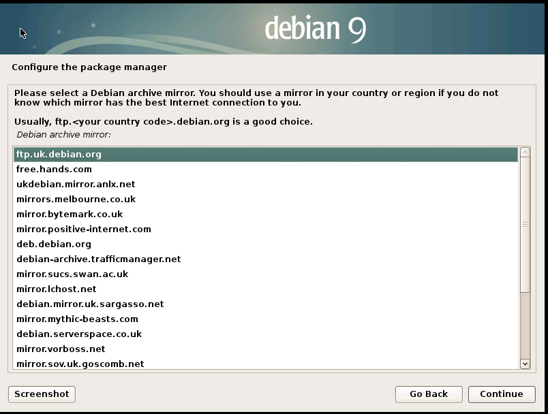Click the scrollbar track below the thumb

tap(525, 325)
